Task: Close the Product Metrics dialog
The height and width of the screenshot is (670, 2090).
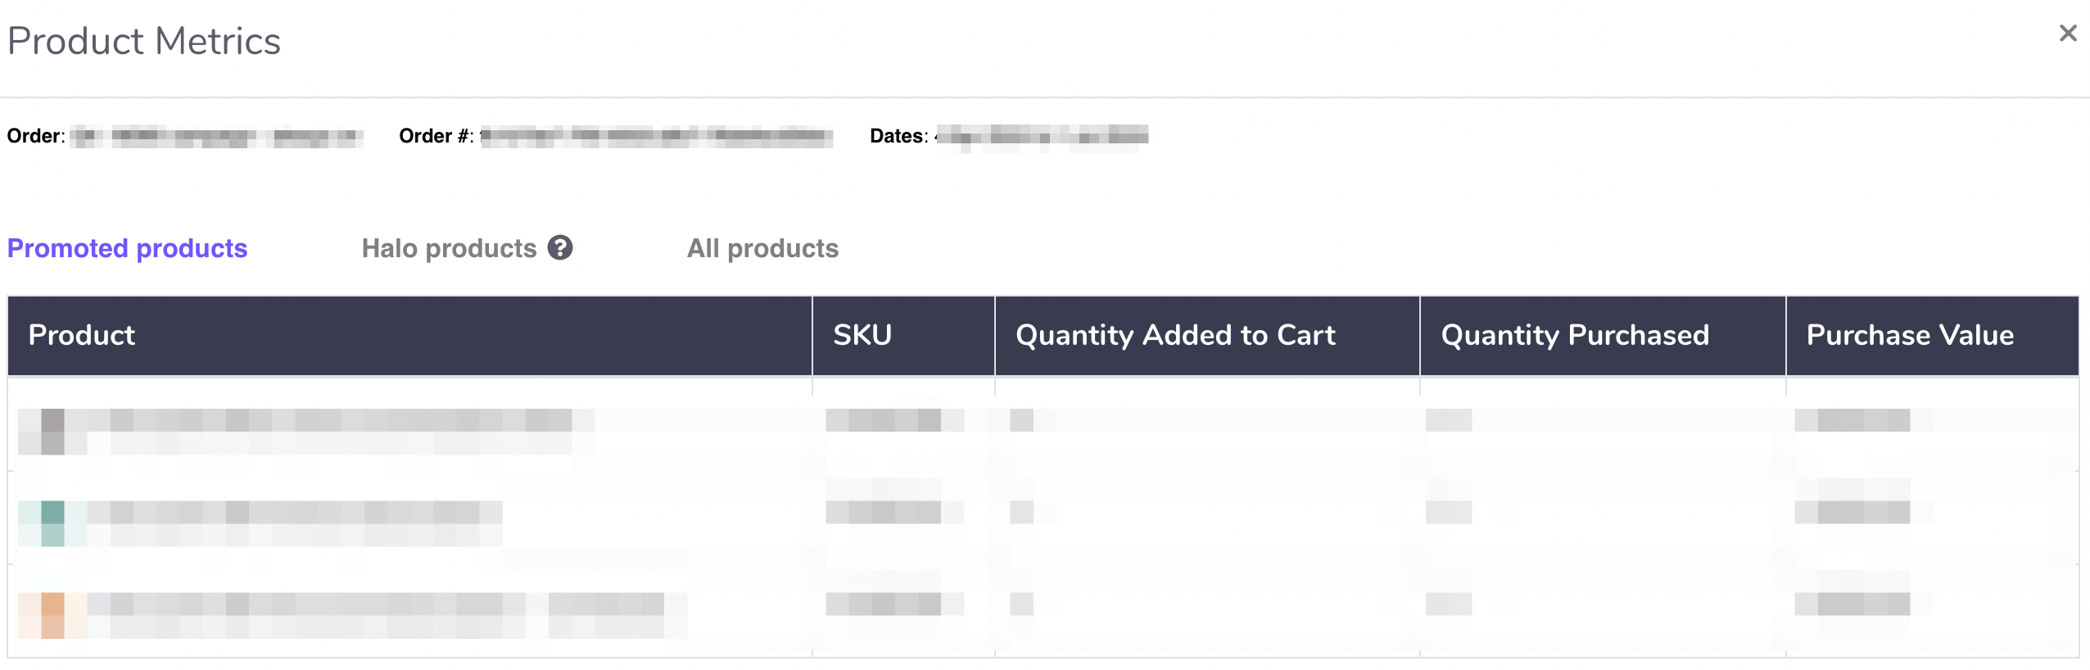Action: click(x=2067, y=34)
